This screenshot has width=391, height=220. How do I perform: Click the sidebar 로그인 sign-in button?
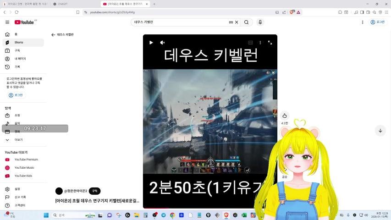coord(16,95)
